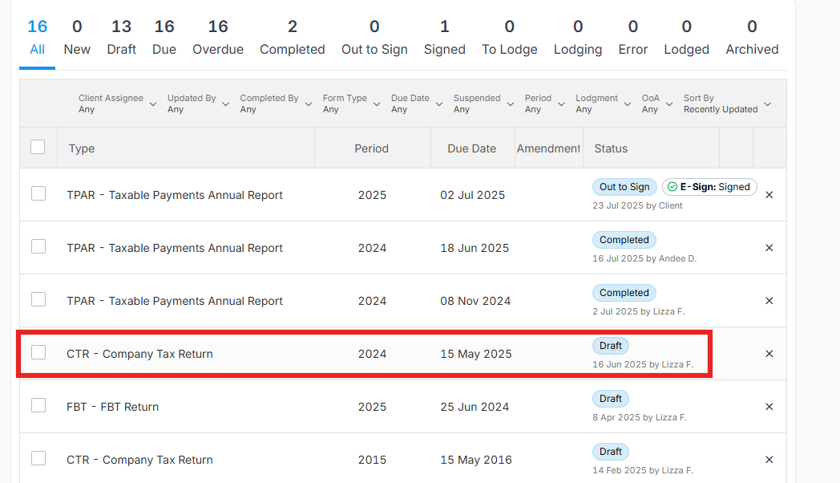Click Completed badge dated 2 Jul 2025
The width and height of the screenshot is (840, 483).
tap(624, 293)
